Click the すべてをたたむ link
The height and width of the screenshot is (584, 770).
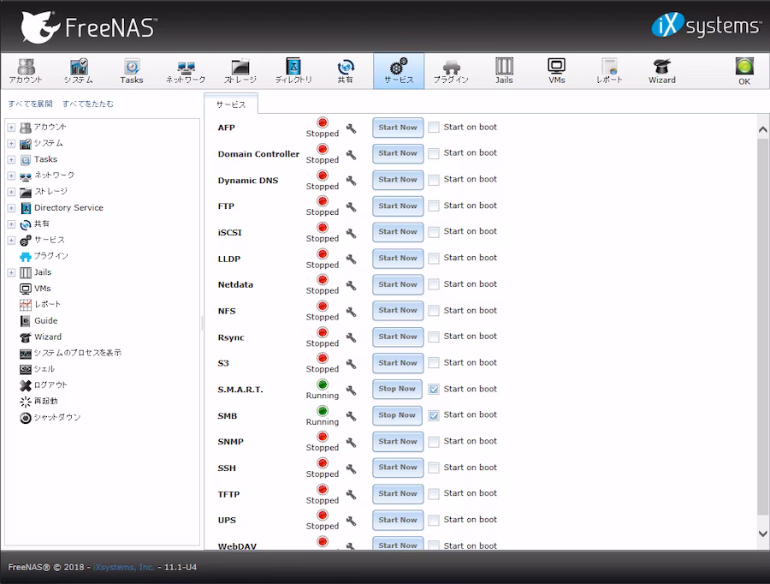(x=88, y=104)
